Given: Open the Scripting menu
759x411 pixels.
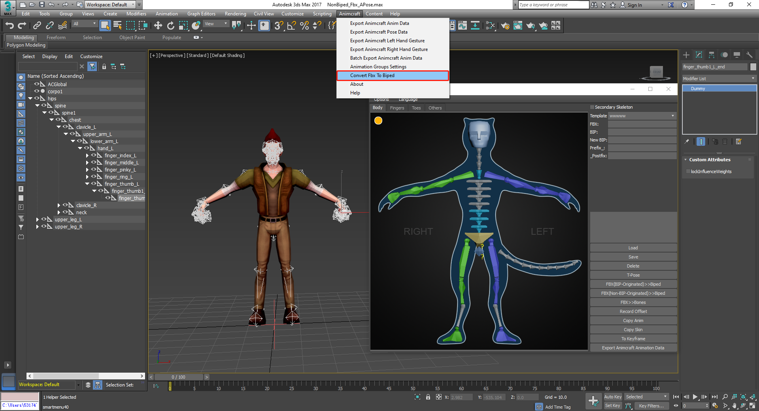Looking at the screenshot, I should coord(322,14).
